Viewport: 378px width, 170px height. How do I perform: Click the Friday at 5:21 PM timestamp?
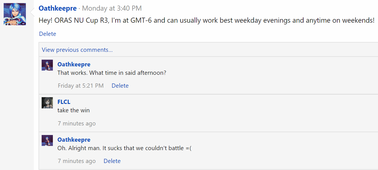tap(81, 86)
